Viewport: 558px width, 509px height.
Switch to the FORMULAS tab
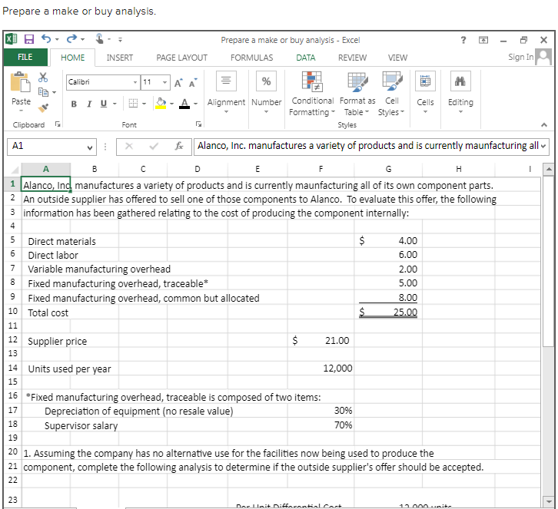251,58
